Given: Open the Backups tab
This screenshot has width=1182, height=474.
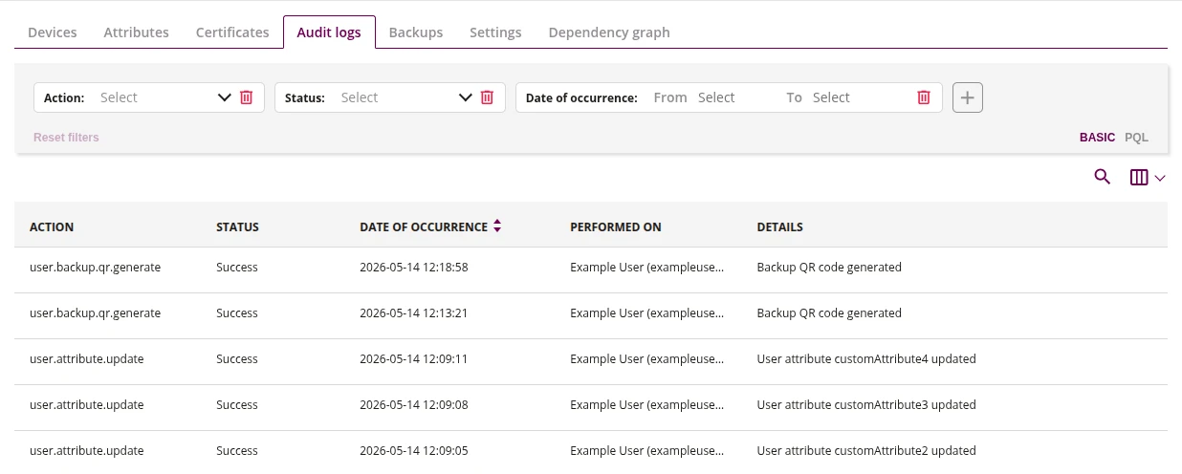Looking at the screenshot, I should coord(416,32).
